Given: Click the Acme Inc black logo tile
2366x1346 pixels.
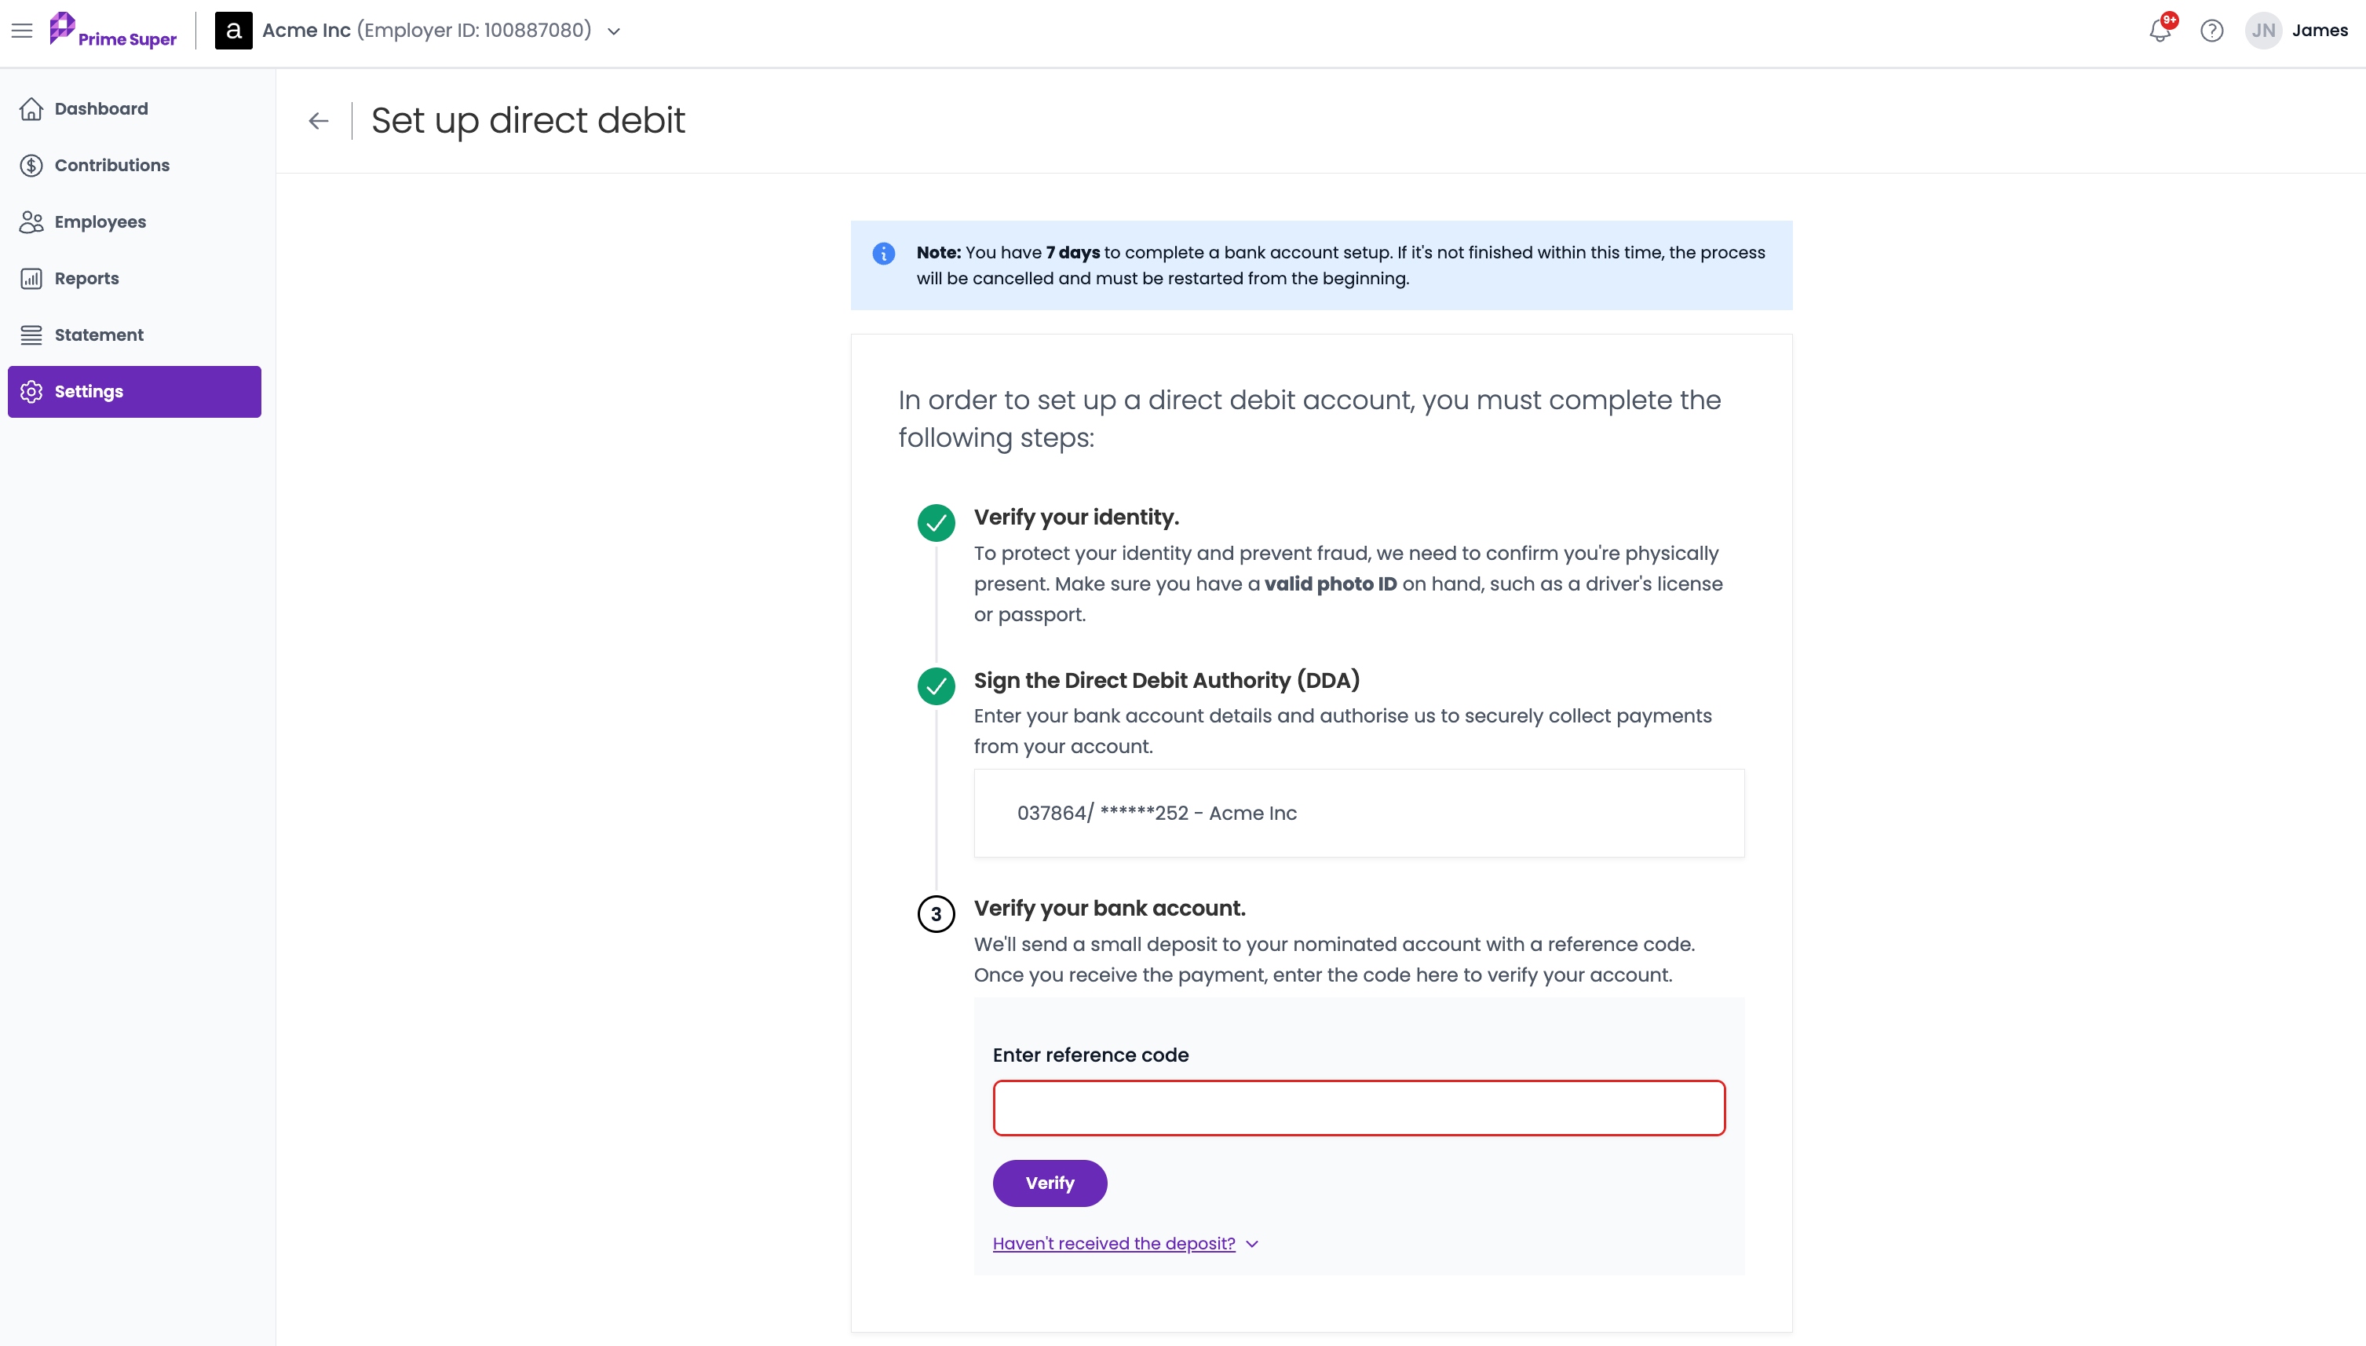Looking at the screenshot, I should click(x=234, y=31).
